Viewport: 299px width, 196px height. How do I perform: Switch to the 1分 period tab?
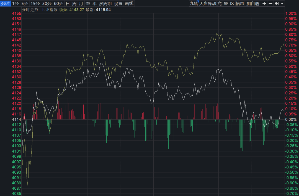(16, 4)
